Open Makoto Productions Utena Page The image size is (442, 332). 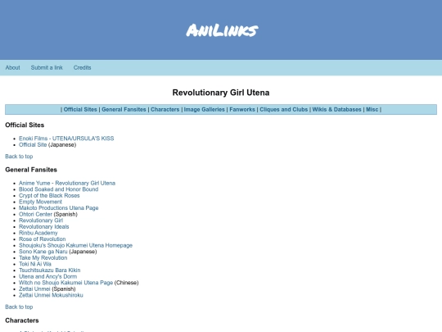pos(59,208)
